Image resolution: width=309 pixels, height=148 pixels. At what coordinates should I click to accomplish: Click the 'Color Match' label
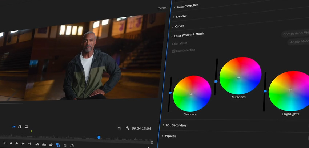(180, 43)
